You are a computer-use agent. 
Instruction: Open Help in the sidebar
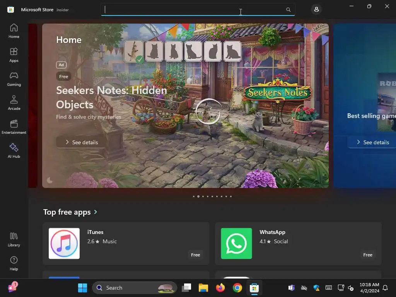14,263
